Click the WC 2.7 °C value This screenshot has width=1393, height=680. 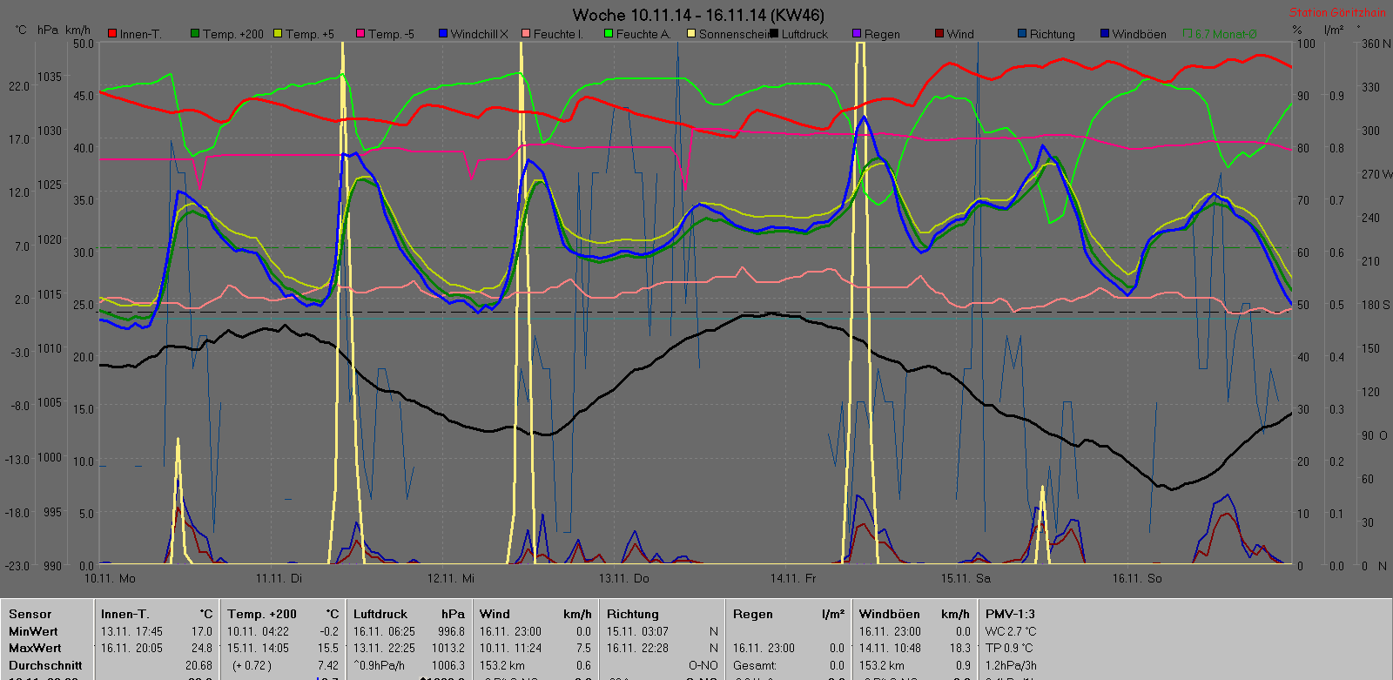point(1011,631)
